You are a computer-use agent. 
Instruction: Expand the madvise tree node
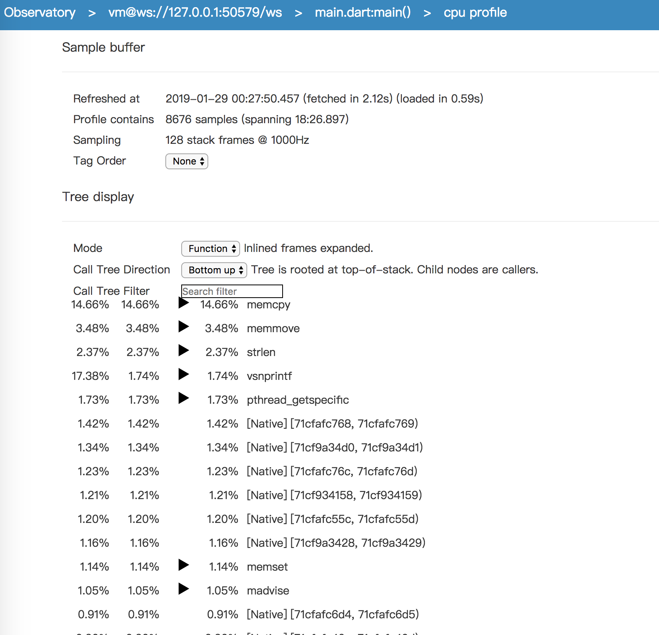(x=183, y=589)
